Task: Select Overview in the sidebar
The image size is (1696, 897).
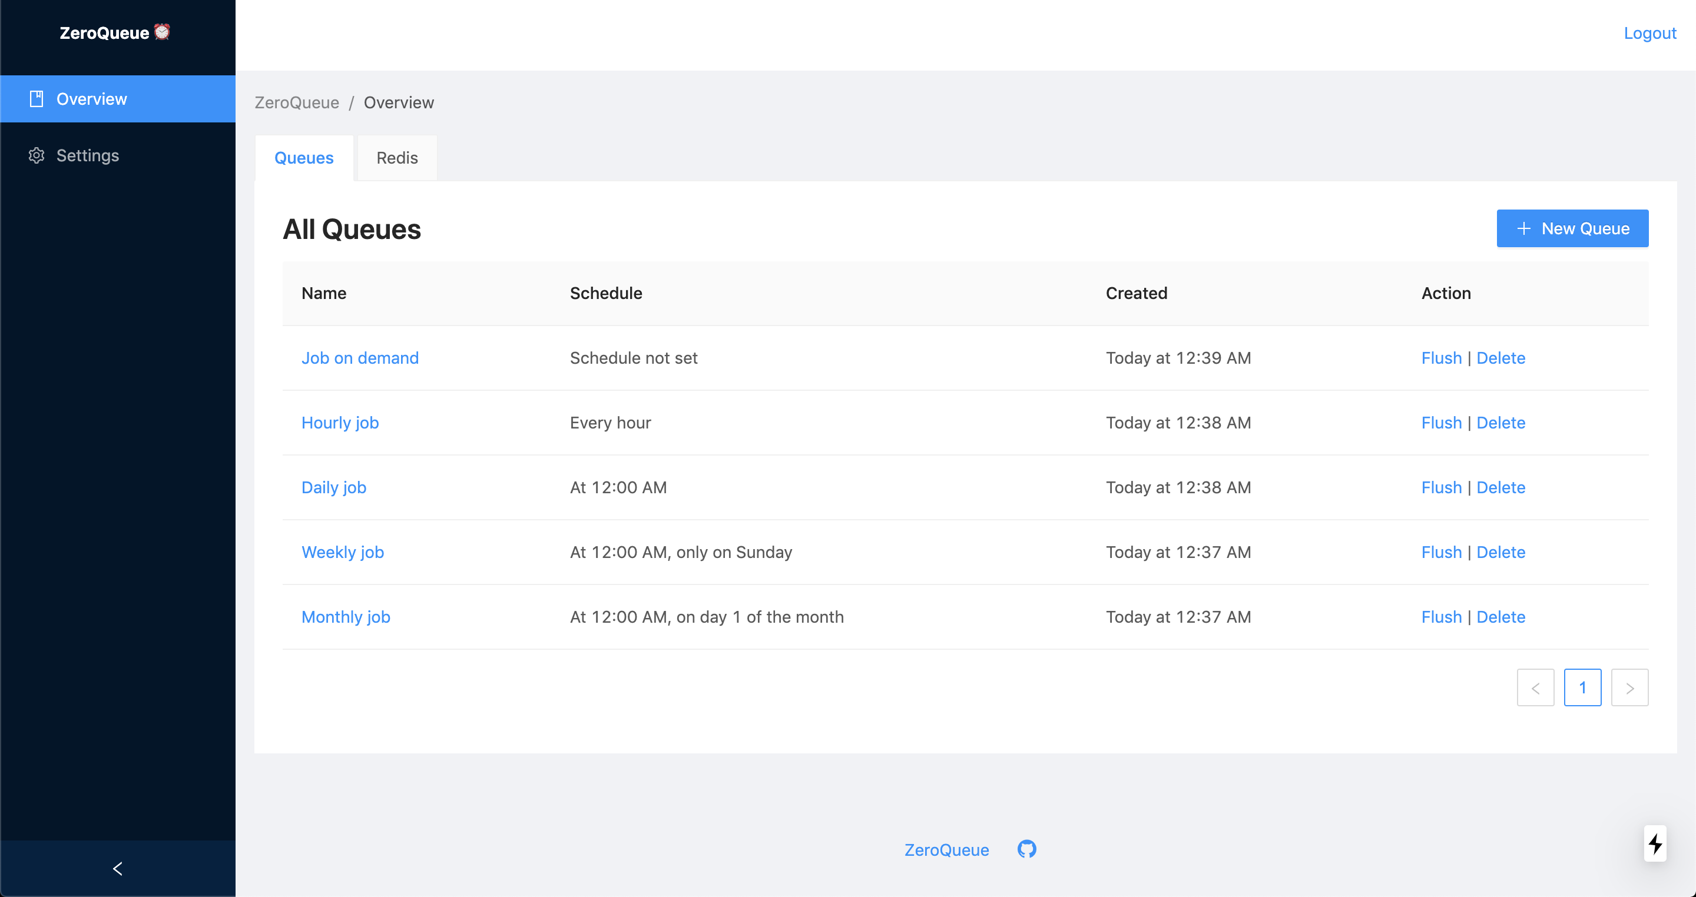Action: 91,99
